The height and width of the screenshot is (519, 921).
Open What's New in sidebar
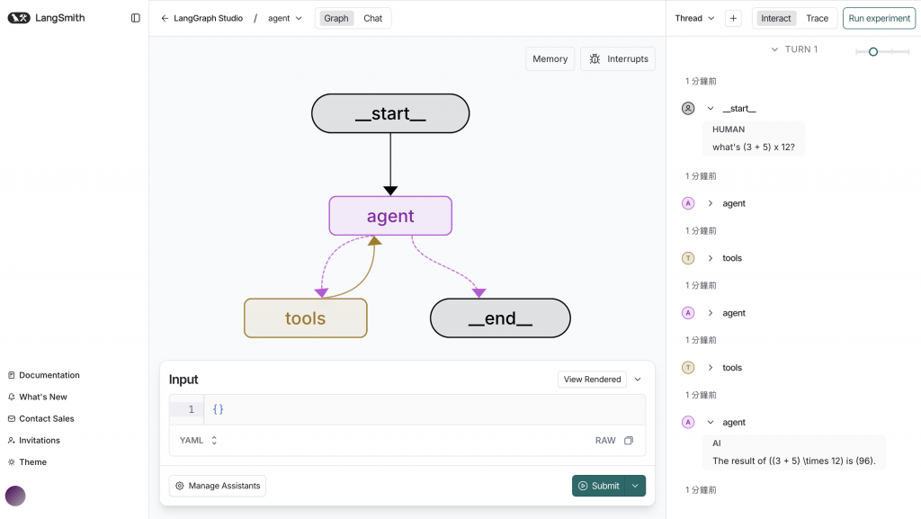point(38,397)
